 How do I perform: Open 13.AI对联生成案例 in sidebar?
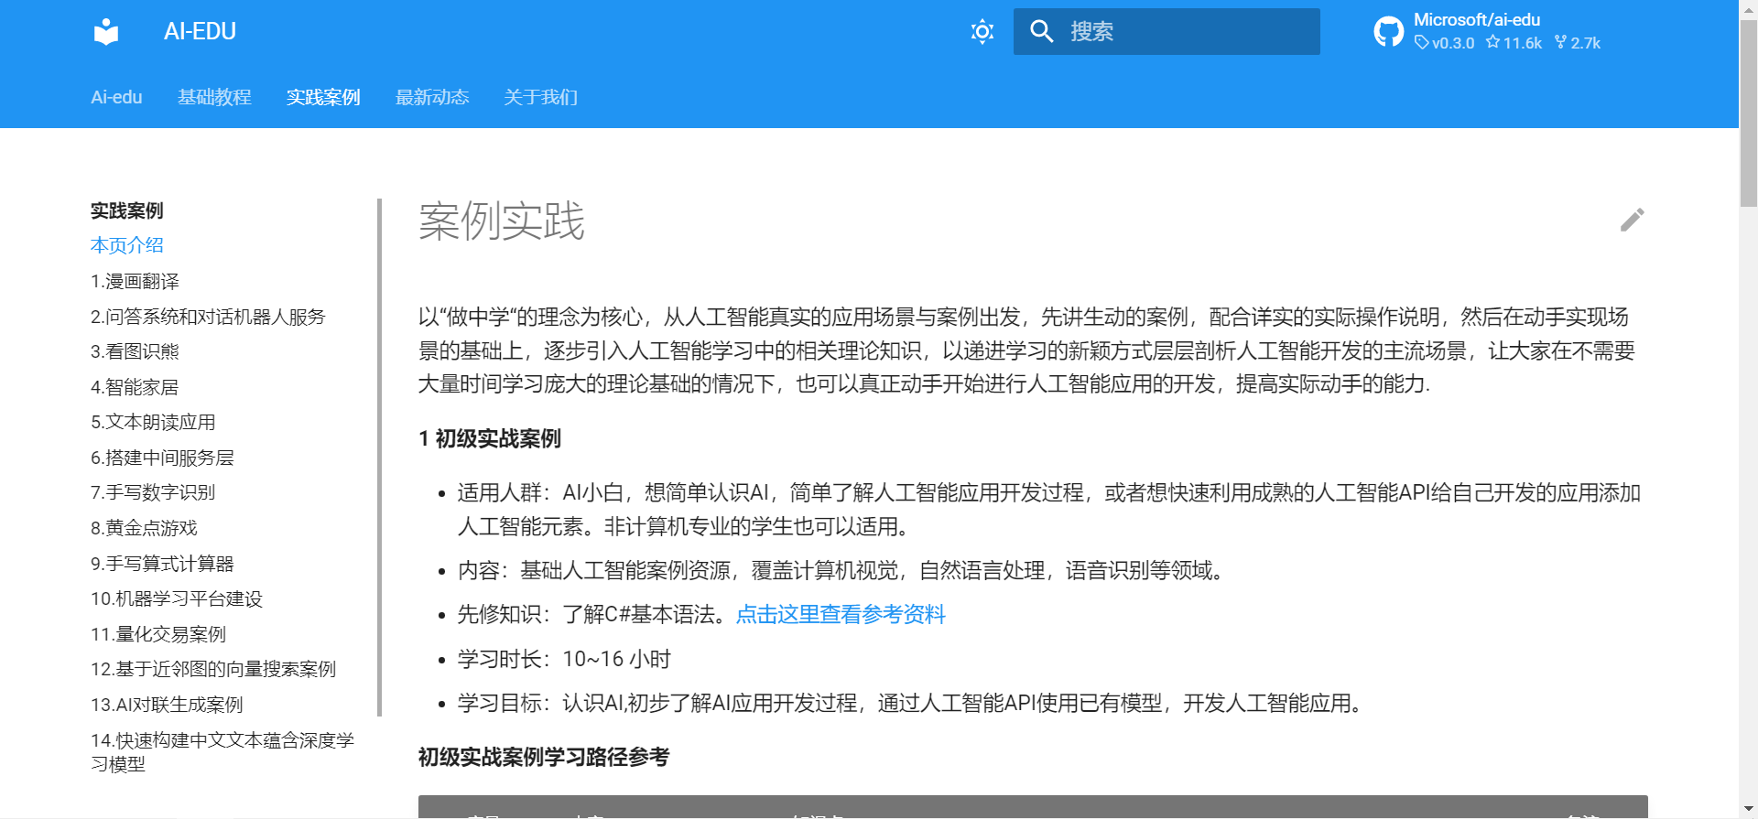point(167,705)
